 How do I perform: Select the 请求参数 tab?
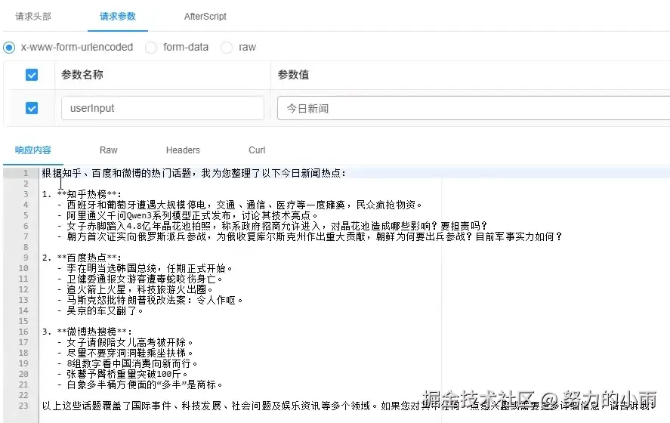(x=118, y=16)
